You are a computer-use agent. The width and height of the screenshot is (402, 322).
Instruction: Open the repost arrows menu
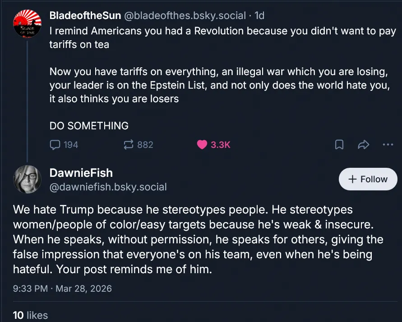[129, 145]
